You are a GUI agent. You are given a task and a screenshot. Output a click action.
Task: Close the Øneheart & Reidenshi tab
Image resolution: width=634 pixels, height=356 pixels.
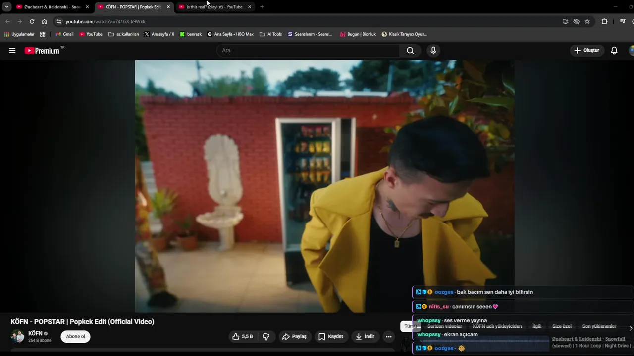87,7
